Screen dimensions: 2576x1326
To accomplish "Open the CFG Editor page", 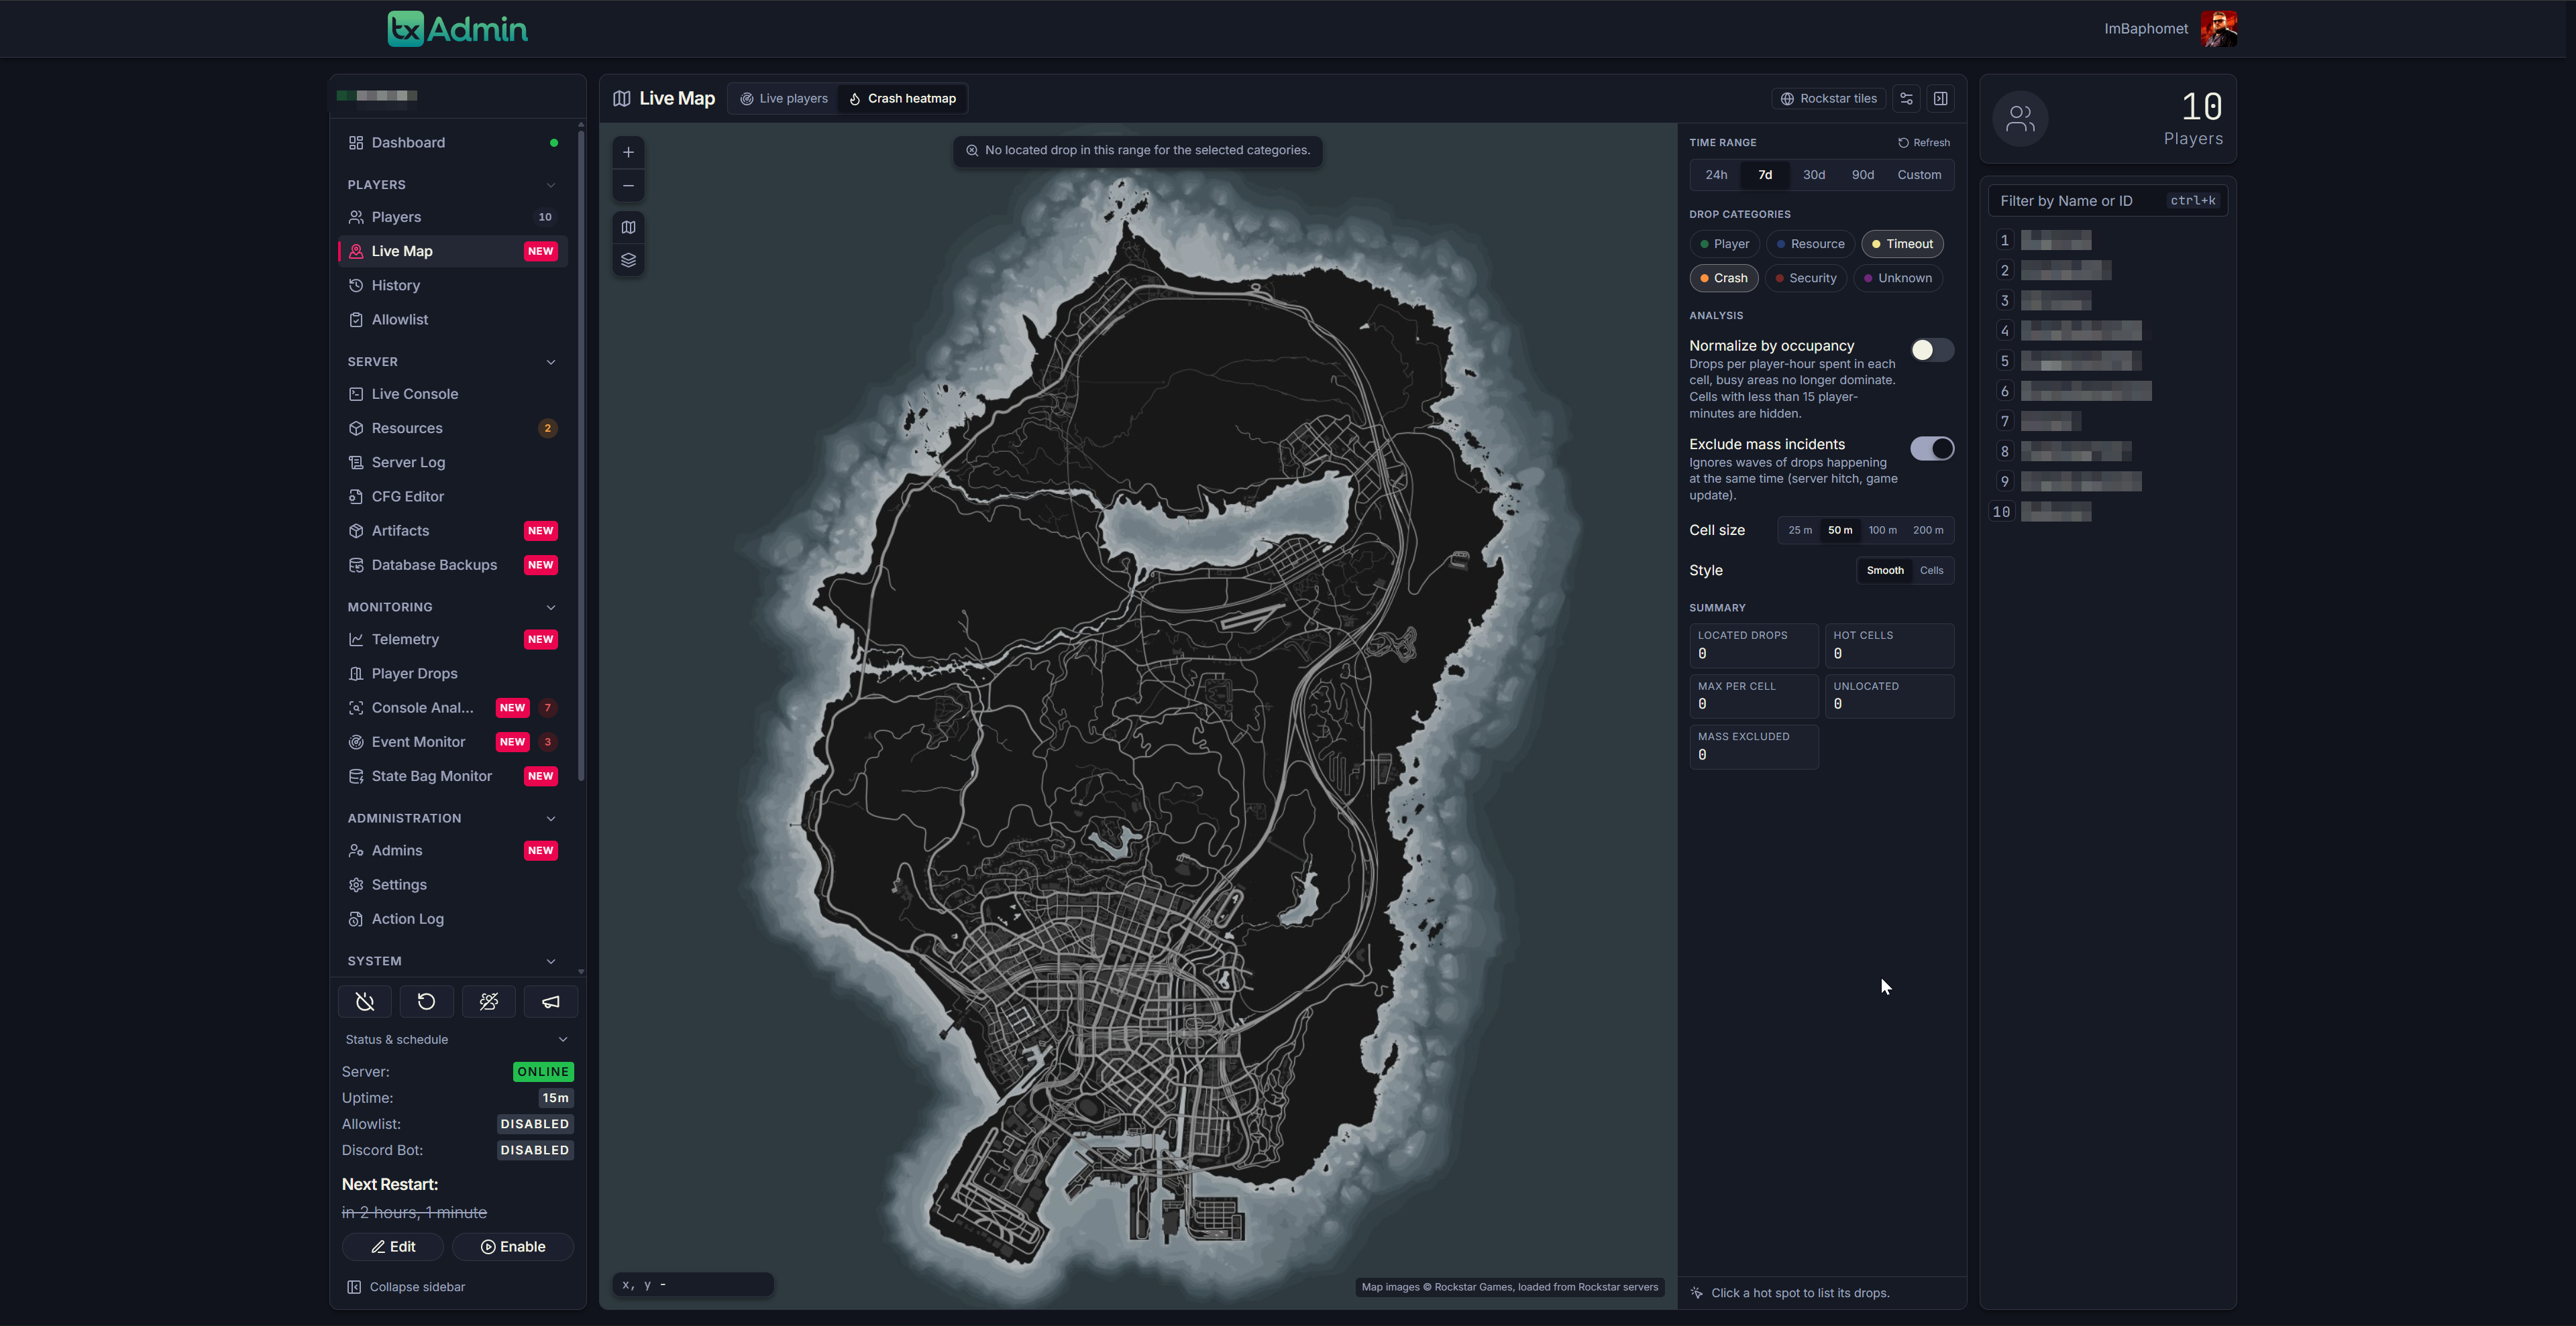I will [x=453, y=497].
